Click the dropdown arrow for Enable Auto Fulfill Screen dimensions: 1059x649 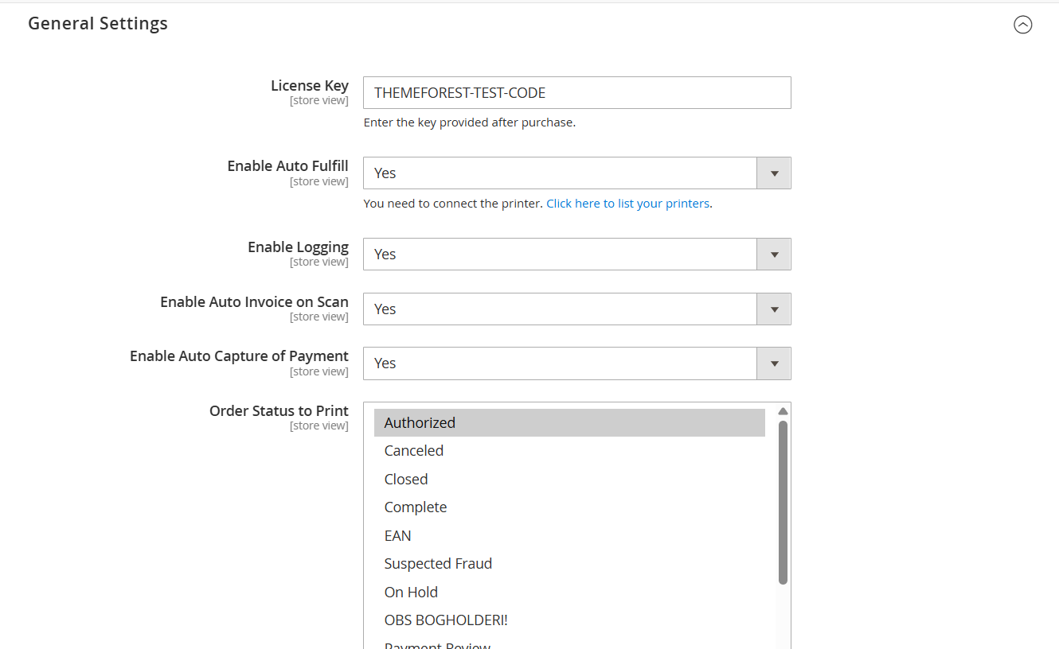click(x=773, y=173)
